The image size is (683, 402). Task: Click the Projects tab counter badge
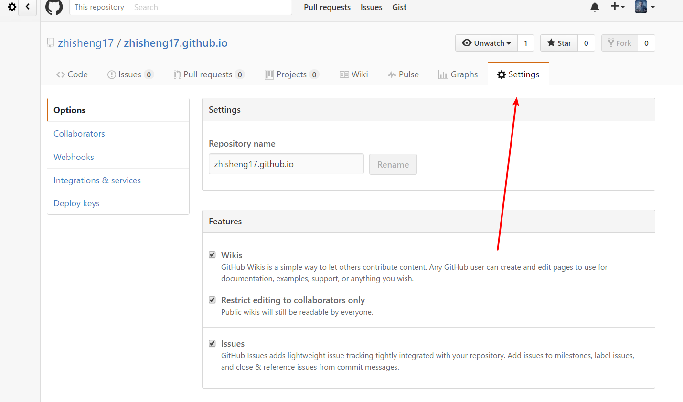tap(314, 74)
